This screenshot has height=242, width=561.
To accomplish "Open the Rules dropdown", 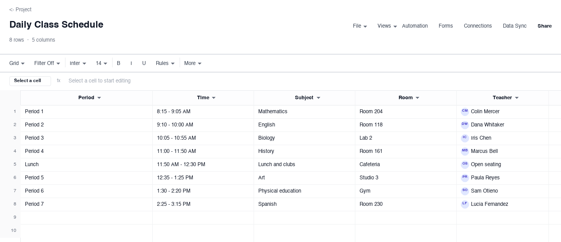I will coord(165,63).
